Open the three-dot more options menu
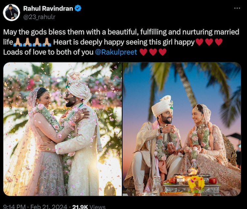This screenshot has height=209, width=247. point(237,8)
